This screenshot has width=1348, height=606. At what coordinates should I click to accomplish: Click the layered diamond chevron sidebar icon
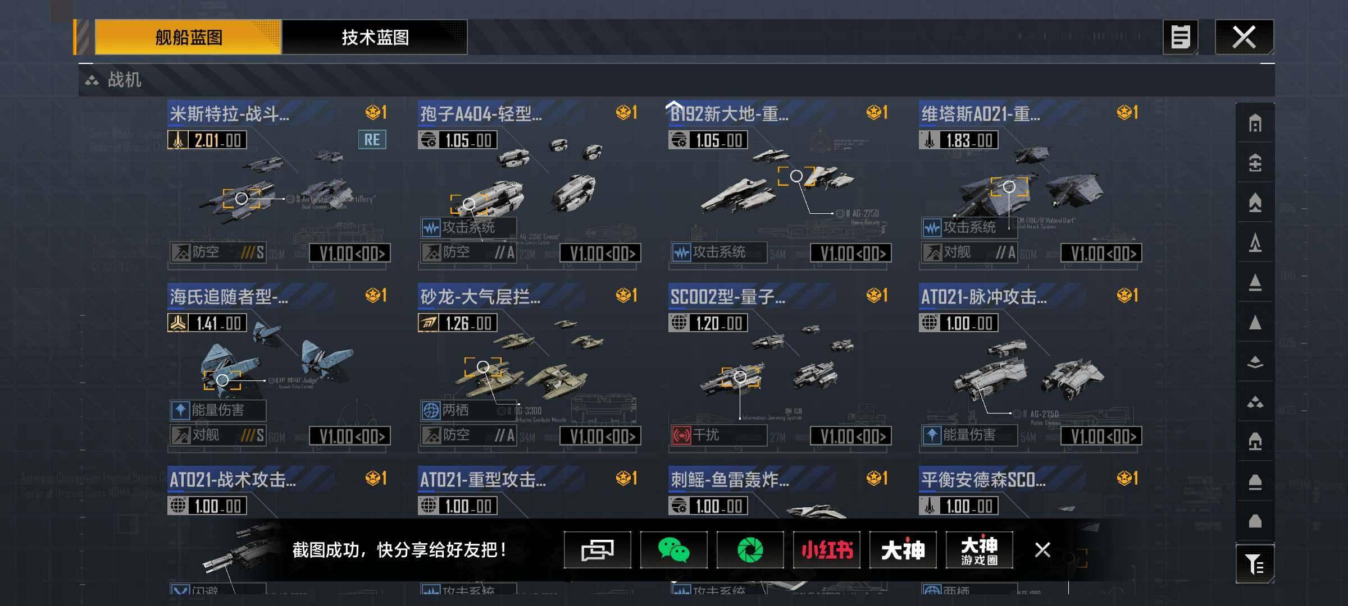(1255, 362)
